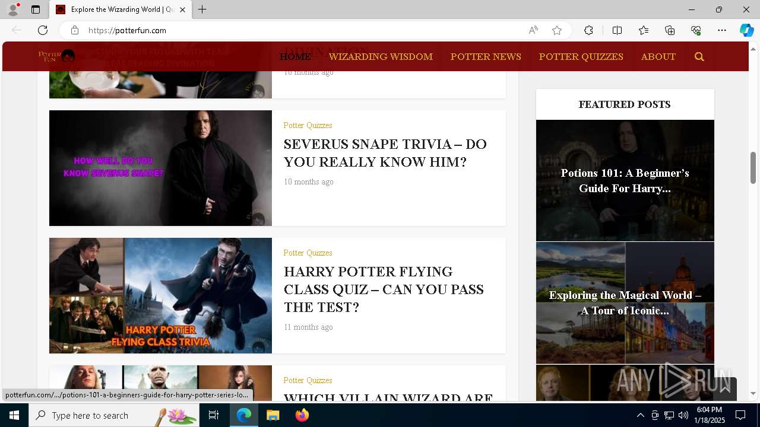Click '10 months ago' under Snape trivia
The image size is (760, 427).
point(308,181)
